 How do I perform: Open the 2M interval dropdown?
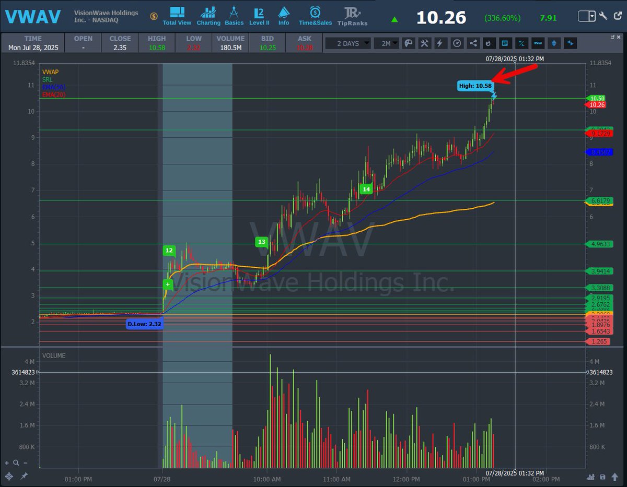click(x=387, y=43)
